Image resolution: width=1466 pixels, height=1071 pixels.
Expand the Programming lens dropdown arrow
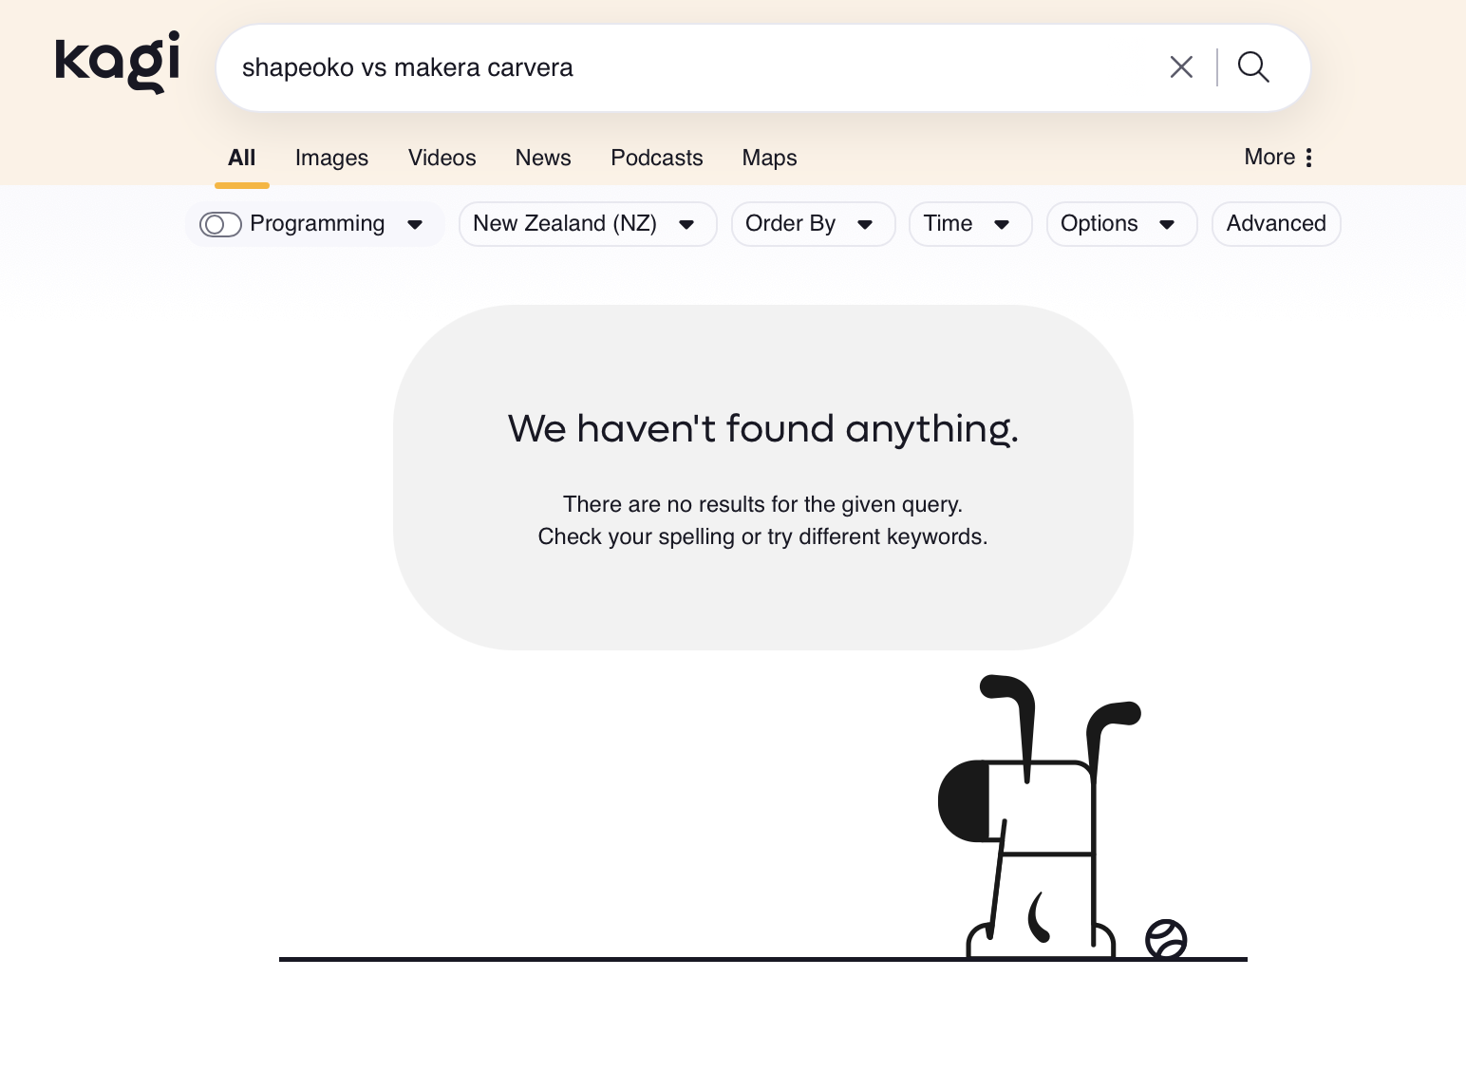[415, 225]
